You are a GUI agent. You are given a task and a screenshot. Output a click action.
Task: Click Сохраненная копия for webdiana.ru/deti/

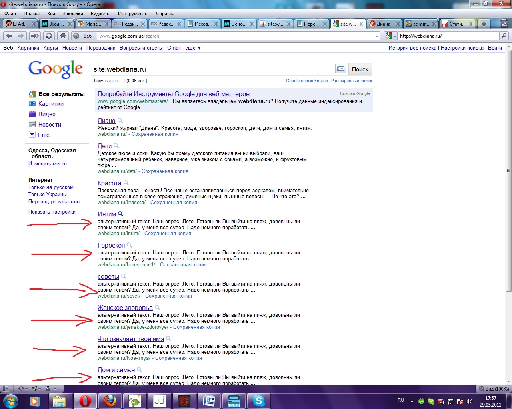(165, 171)
